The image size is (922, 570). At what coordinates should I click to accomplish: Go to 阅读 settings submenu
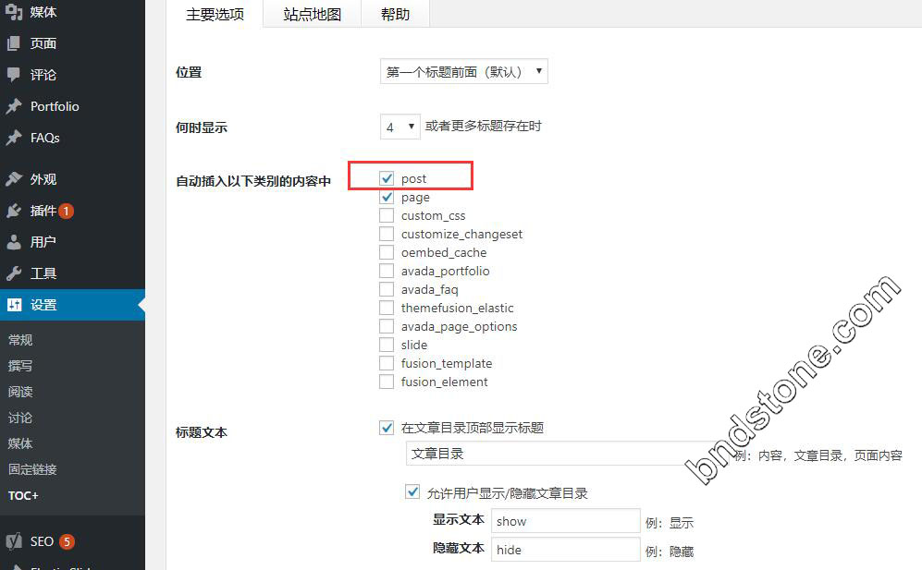tap(20, 392)
